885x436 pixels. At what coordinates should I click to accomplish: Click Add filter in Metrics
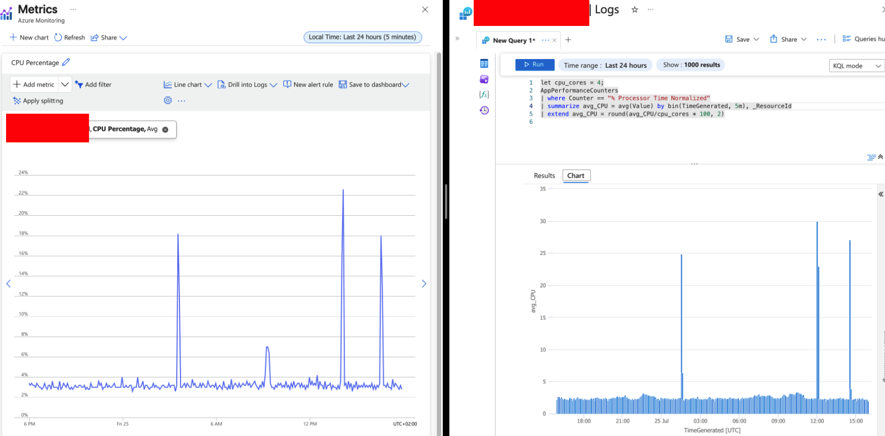(93, 84)
